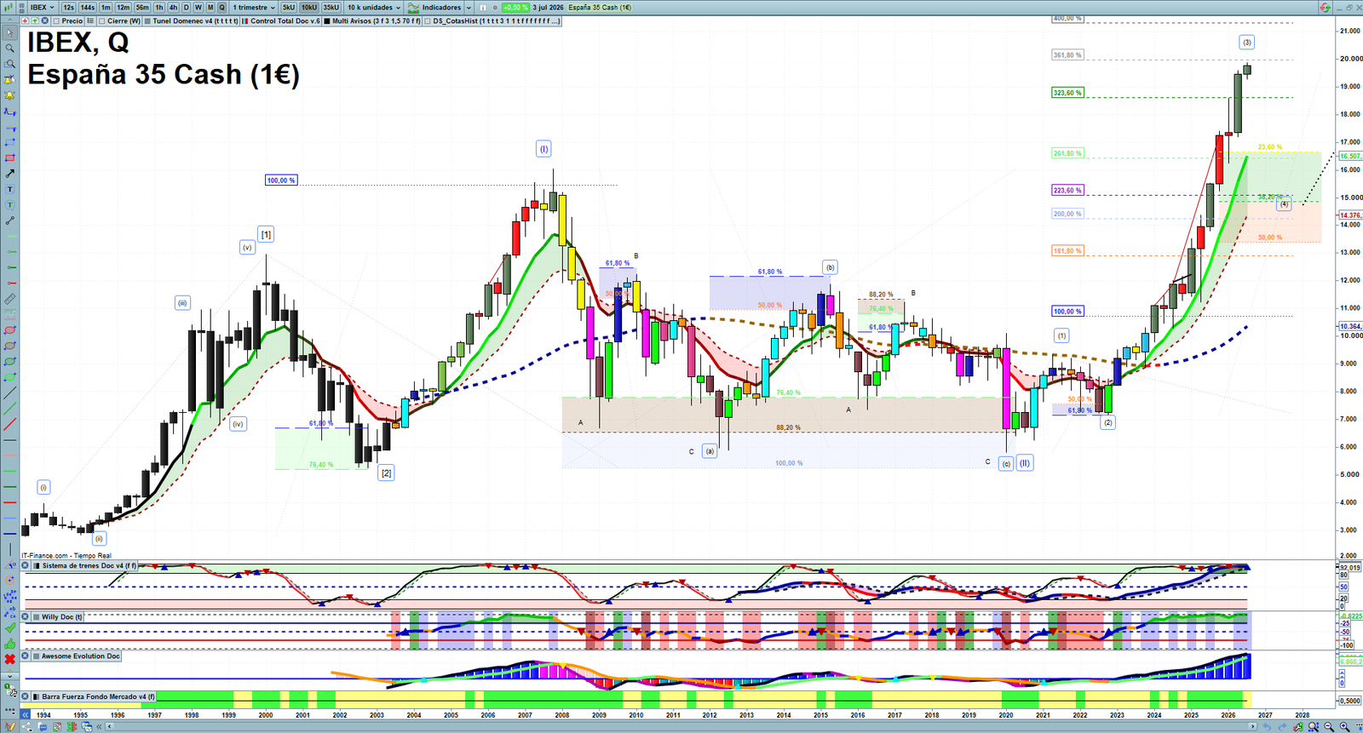
Task: Select the 56m timeframe
Action: (x=142, y=8)
